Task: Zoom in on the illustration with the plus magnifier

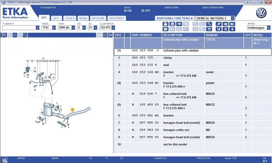Action: click(5, 35)
